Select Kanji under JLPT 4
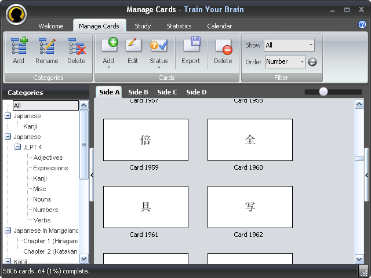 pyautogui.click(x=40, y=178)
